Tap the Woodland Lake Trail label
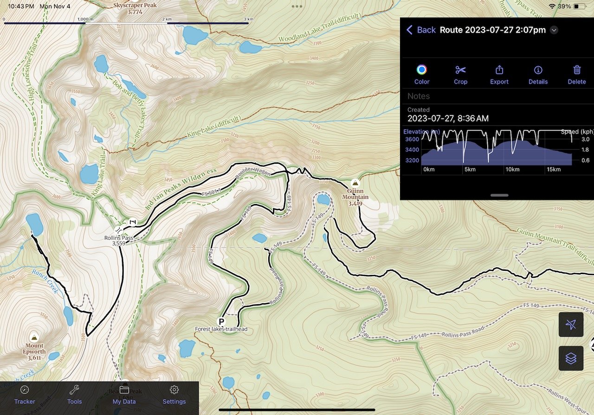Viewport: 594px width, 415px height. pyautogui.click(x=320, y=28)
